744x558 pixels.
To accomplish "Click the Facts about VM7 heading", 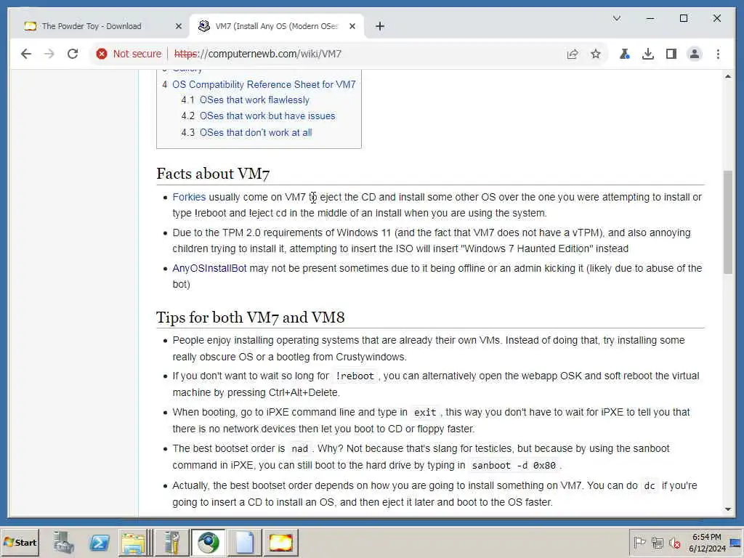I will coord(213,174).
